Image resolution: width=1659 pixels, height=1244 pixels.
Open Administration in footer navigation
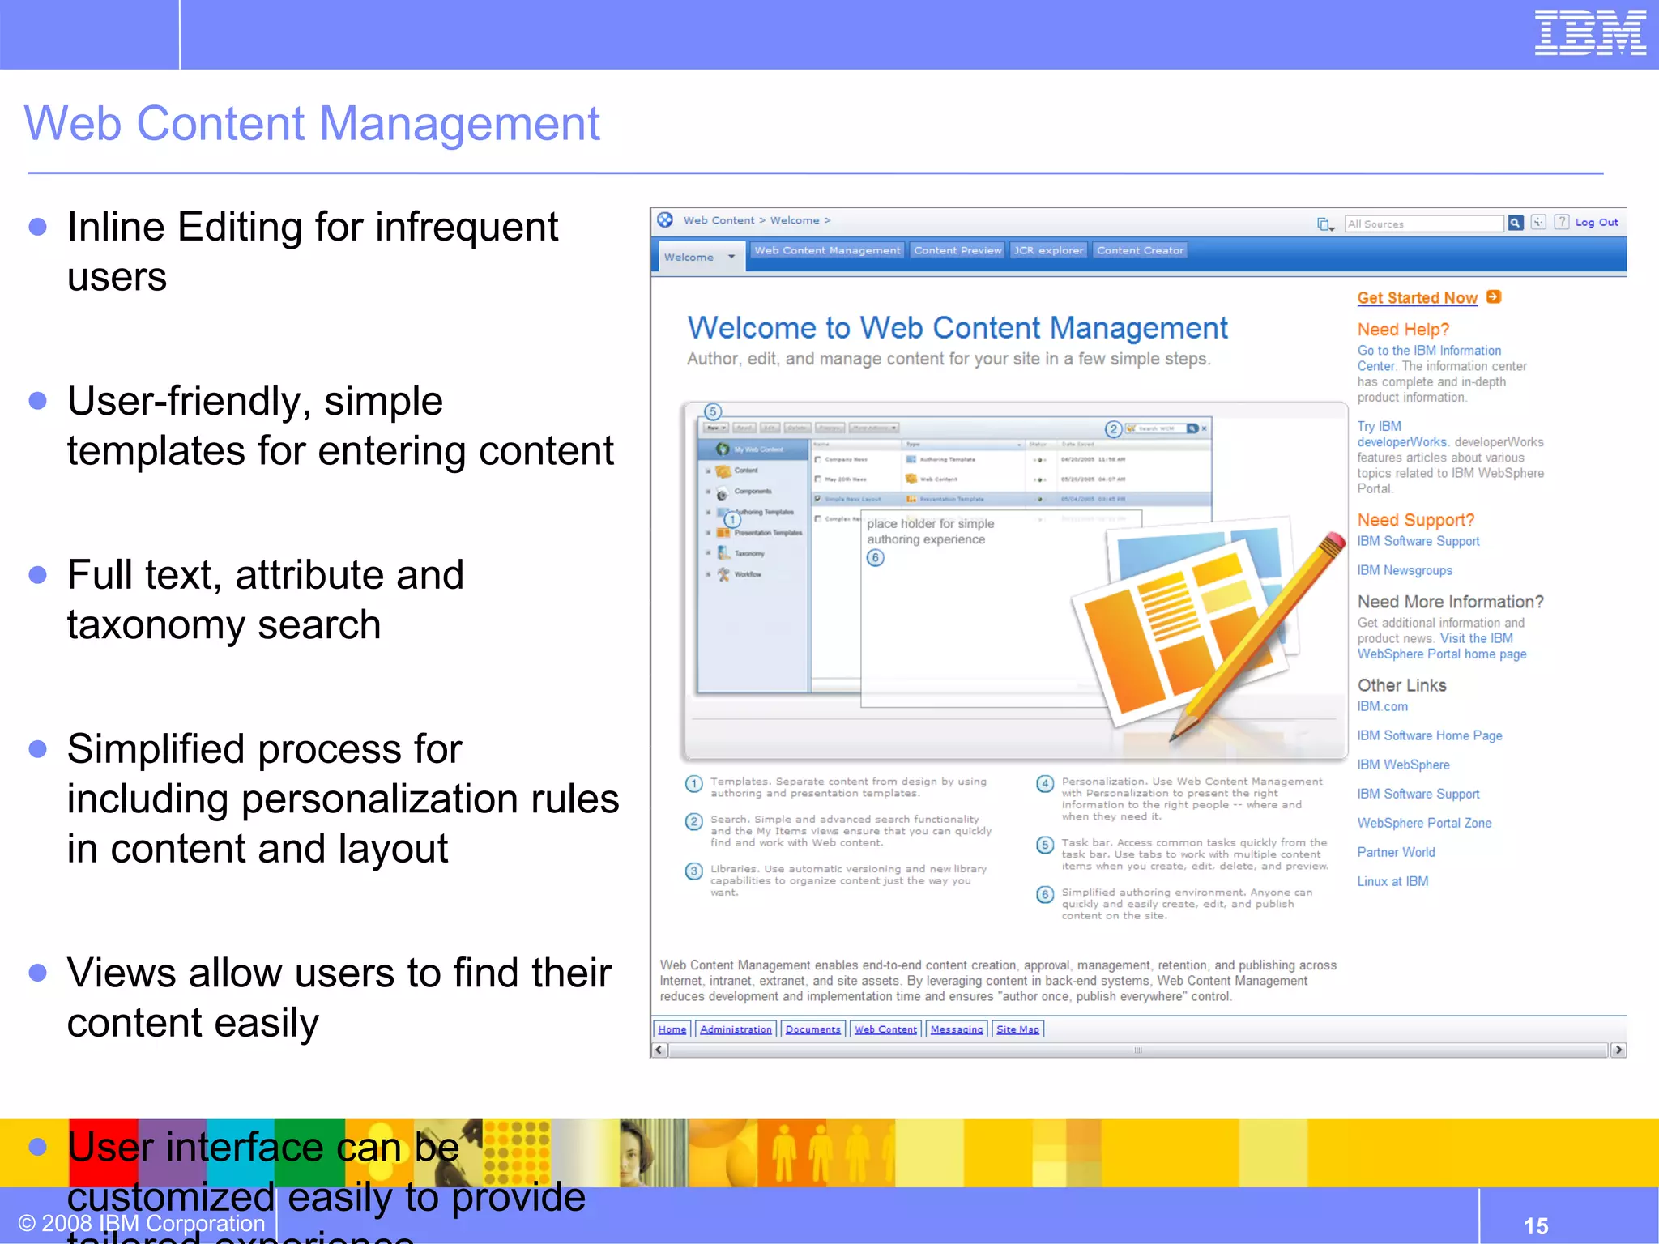click(x=736, y=1029)
